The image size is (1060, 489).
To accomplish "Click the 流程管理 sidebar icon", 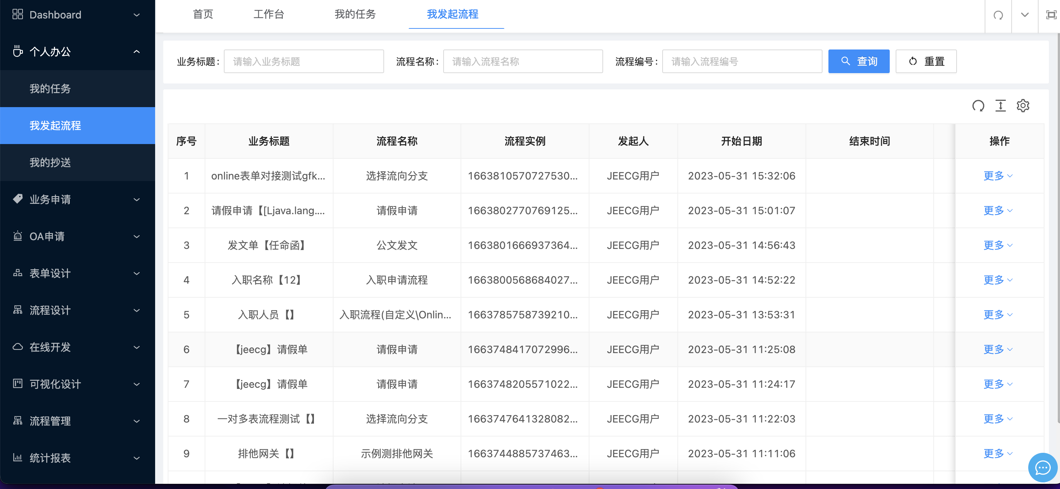I will pos(17,421).
